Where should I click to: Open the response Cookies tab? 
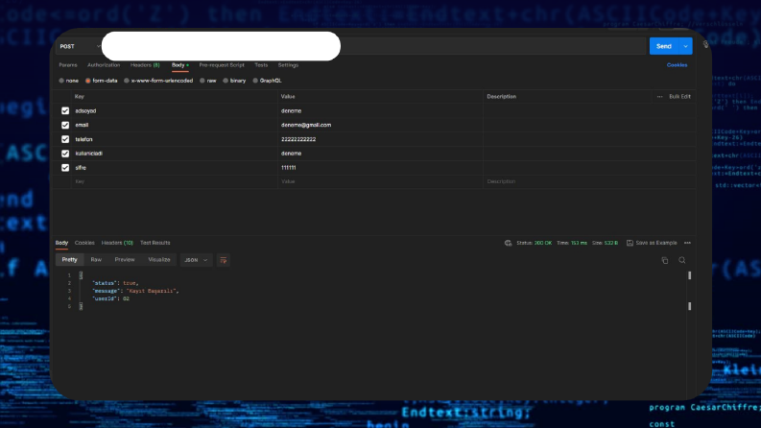click(84, 243)
